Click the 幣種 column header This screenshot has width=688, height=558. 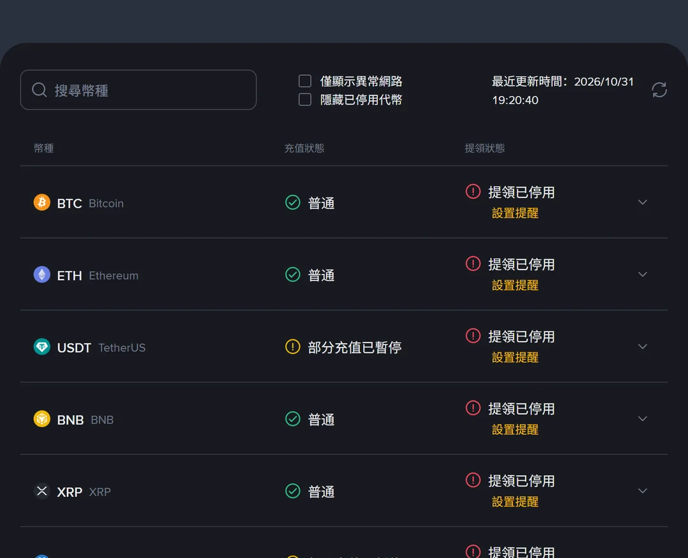click(x=44, y=148)
